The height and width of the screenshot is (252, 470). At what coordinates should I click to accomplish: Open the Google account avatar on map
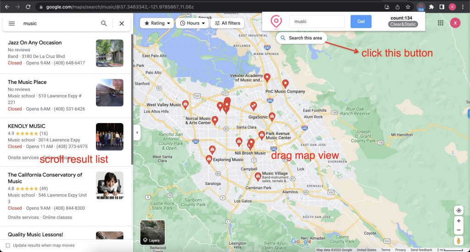point(455,23)
